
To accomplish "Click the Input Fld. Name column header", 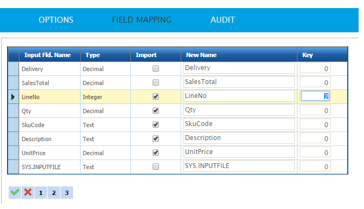I will tap(48, 55).
